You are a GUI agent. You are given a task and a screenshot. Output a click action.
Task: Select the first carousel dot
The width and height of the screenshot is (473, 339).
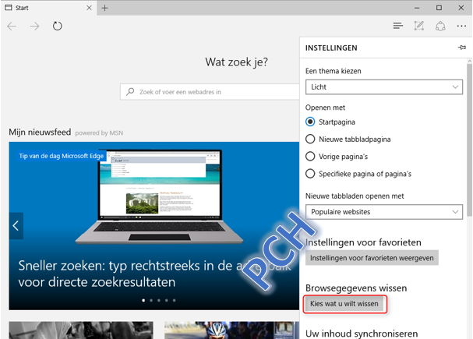[143, 300]
